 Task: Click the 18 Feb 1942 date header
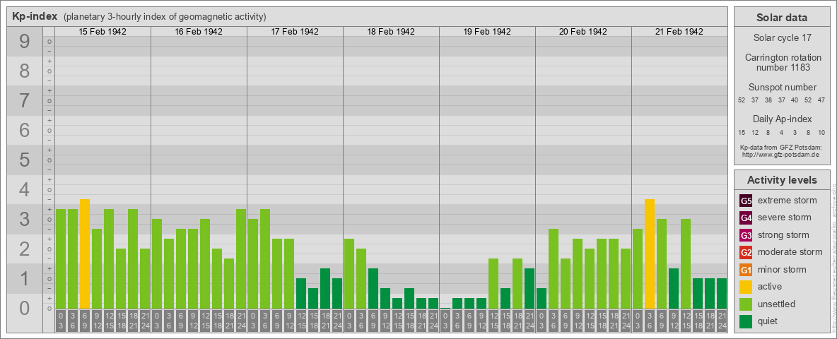coord(391,32)
